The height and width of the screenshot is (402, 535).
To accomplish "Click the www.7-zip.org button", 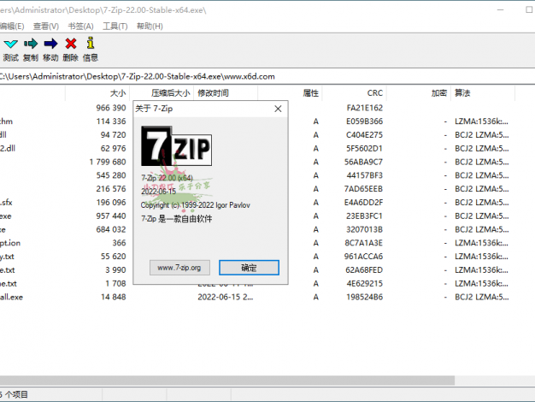I will 179,268.
